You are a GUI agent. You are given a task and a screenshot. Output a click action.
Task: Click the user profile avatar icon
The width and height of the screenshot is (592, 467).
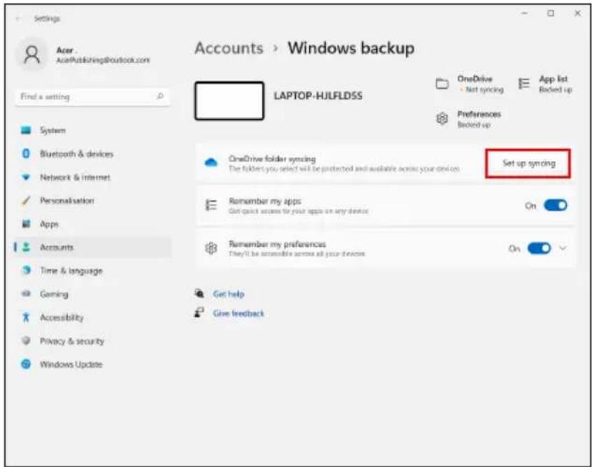tap(32, 55)
